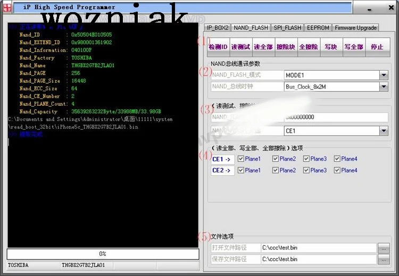
Task: Click the Nand_Name value THGBX2G7B2JLA01 in console
Action: pyautogui.click(x=93, y=65)
